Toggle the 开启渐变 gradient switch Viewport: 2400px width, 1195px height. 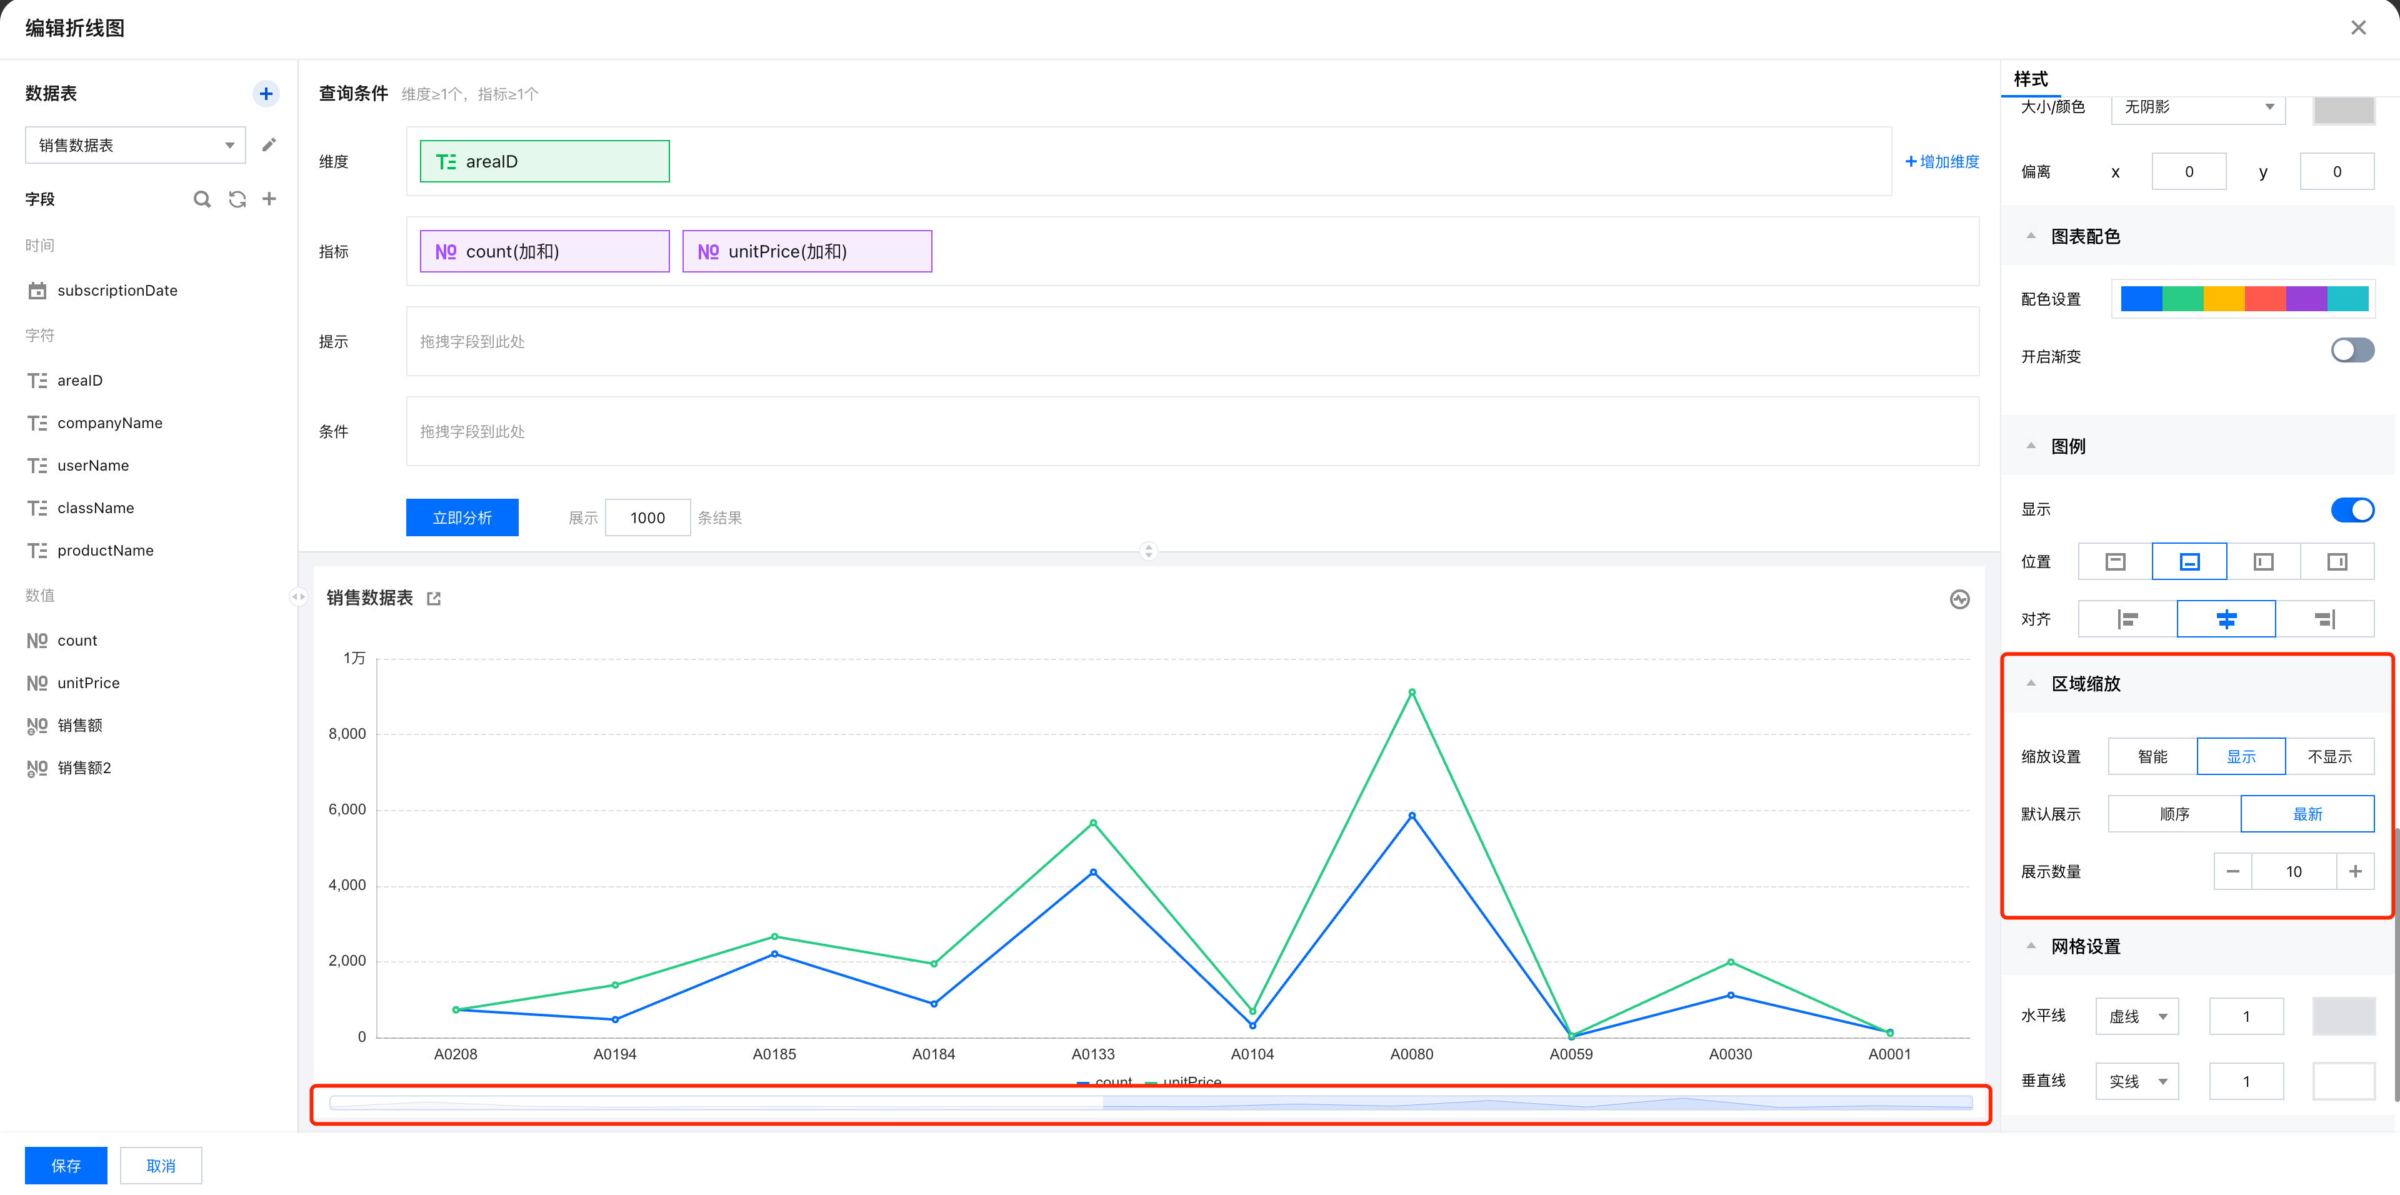[x=2351, y=350]
